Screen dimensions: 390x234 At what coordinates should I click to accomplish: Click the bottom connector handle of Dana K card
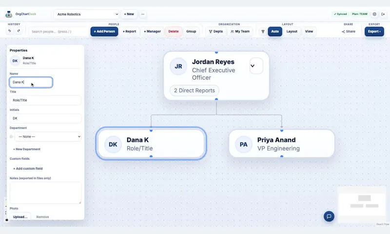click(x=151, y=156)
